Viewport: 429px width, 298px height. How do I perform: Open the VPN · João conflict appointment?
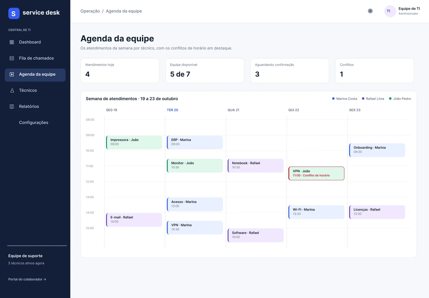click(x=316, y=173)
